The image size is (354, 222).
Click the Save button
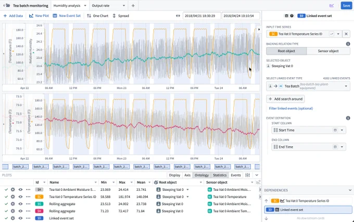pos(346,6)
